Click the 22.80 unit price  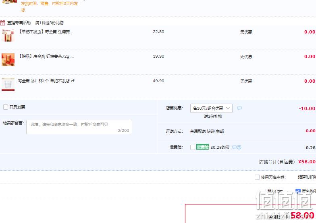coord(158,31)
